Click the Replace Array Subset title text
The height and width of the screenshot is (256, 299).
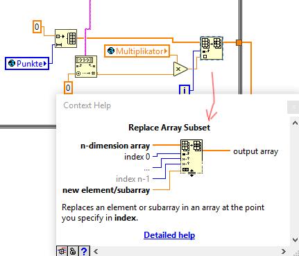point(169,128)
